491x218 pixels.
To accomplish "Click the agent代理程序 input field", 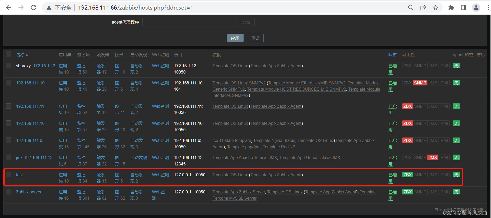I will (189, 22).
